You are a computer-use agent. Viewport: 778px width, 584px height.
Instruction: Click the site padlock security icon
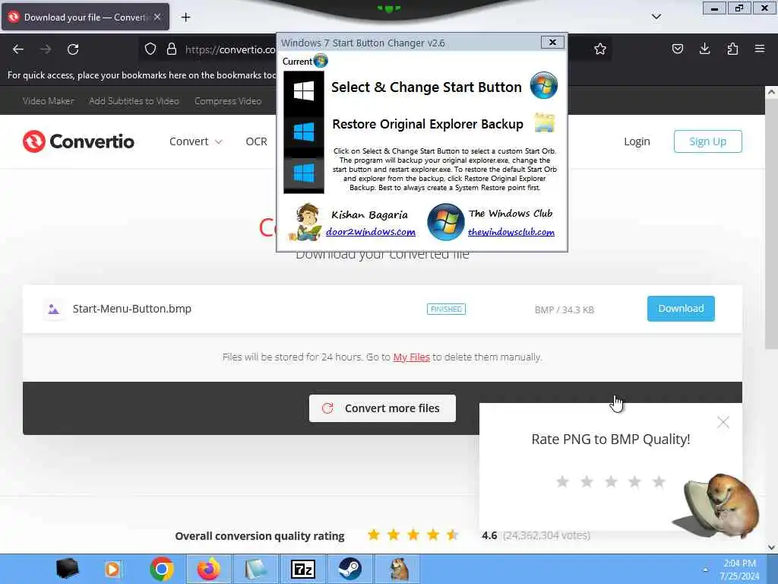pos(172,49)
